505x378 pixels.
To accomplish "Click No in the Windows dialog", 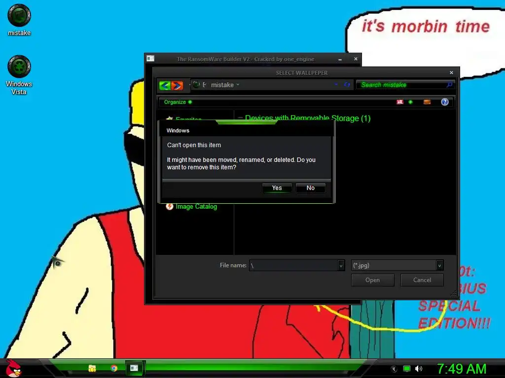I will (311, 188).
